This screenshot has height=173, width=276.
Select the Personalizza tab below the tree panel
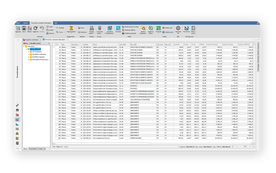[x=33, y=149]
